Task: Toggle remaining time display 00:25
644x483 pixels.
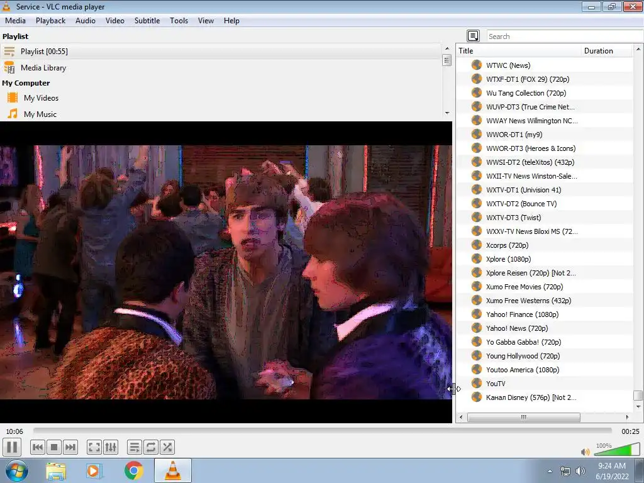Action: [630, 431]
